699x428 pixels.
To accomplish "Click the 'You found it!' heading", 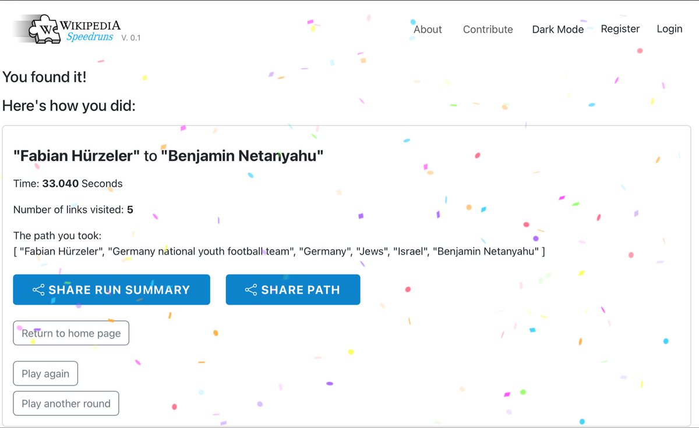I will pyautogui.click(x=45, y=76).
